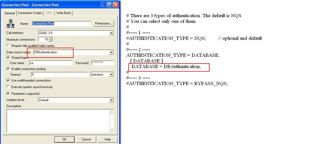This screenshot has width=319, height=144.
Task: Open the Write Back tab
Action: 64,13
